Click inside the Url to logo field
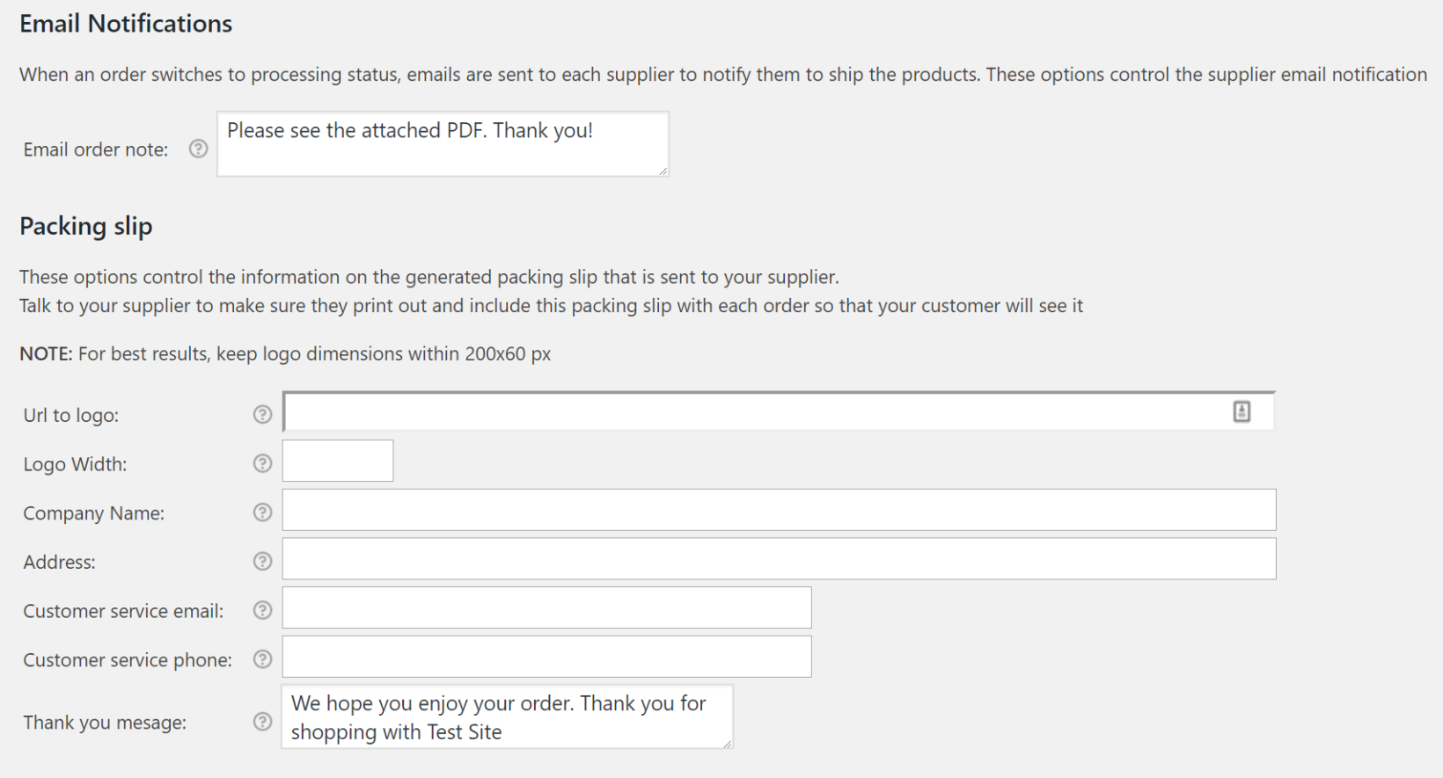 [x=704, y=411]
